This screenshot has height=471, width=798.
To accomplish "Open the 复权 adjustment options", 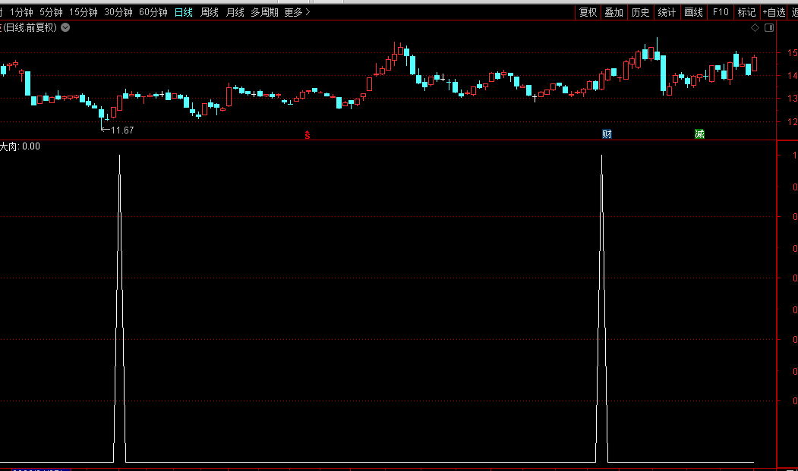I will (x=588, y=12).
